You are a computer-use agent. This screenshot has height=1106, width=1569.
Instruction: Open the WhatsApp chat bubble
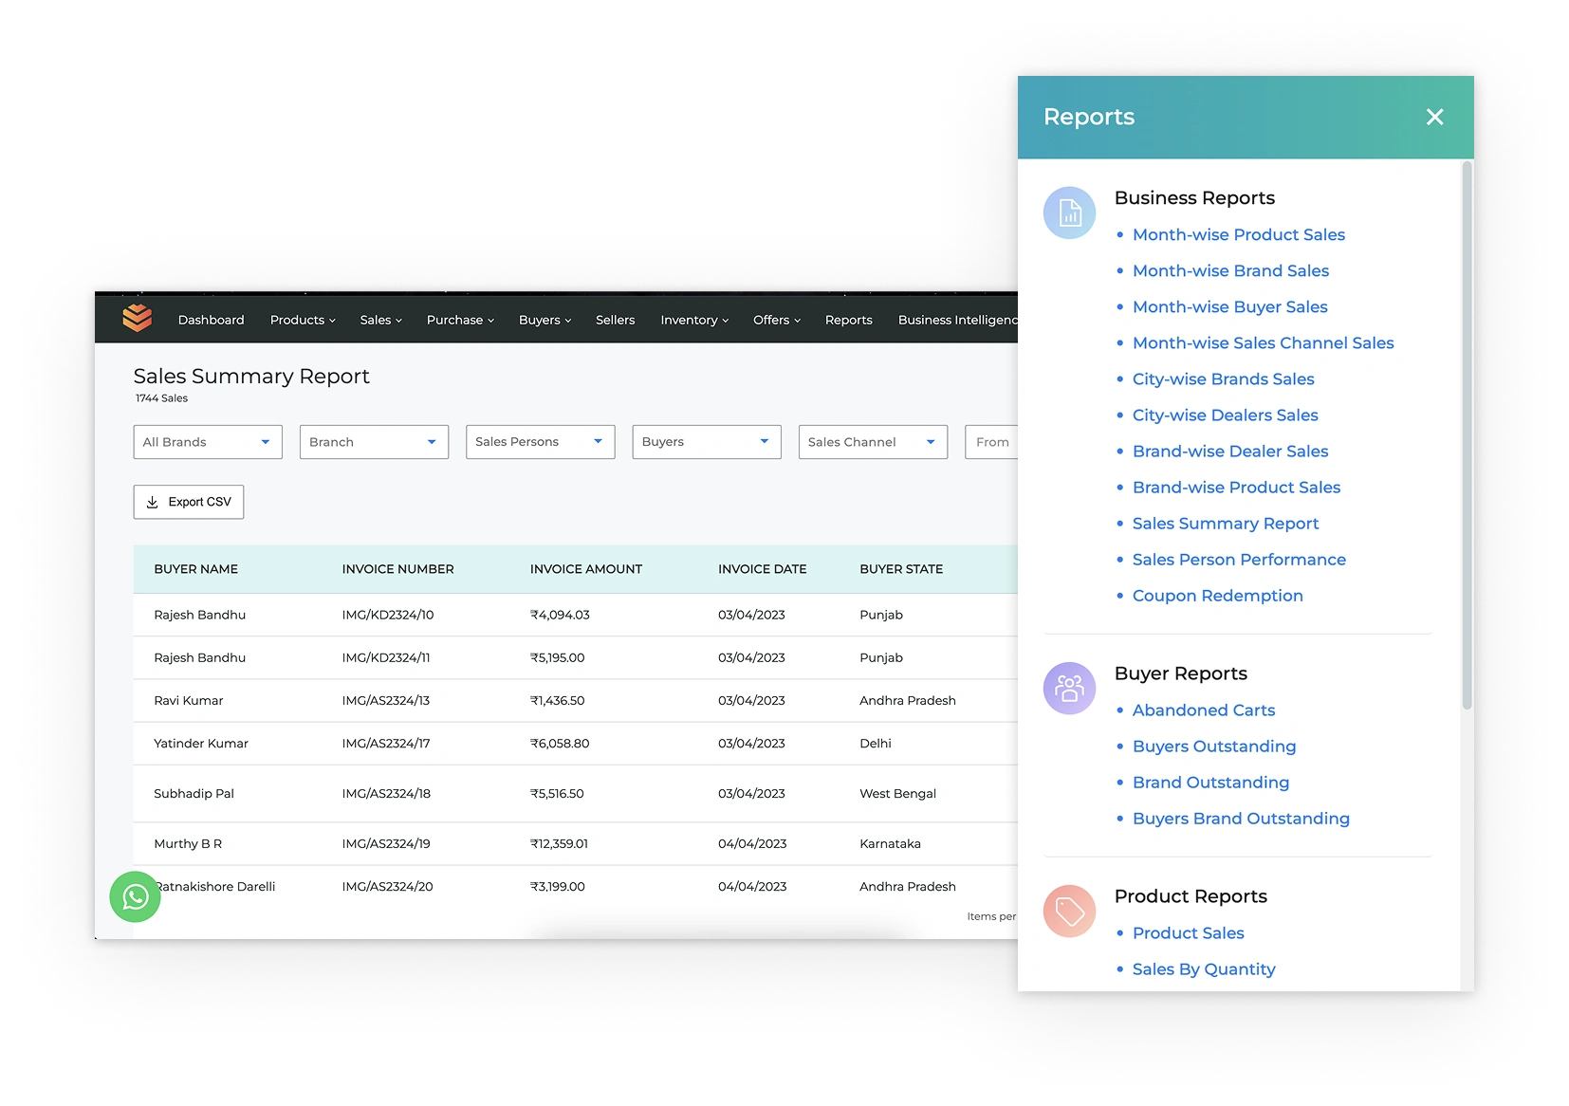[135, 896]
